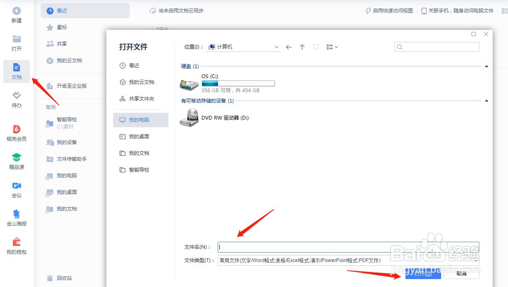Open 精品课 courses from the sidebar

pos(16,161)
